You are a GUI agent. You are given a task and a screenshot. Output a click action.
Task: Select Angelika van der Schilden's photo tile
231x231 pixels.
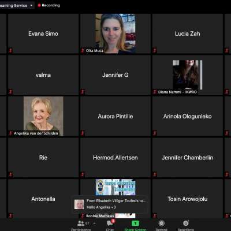[x=43, y=116]
